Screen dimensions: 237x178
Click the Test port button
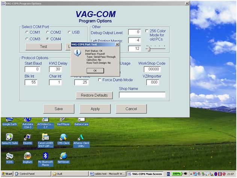point(44,47)
